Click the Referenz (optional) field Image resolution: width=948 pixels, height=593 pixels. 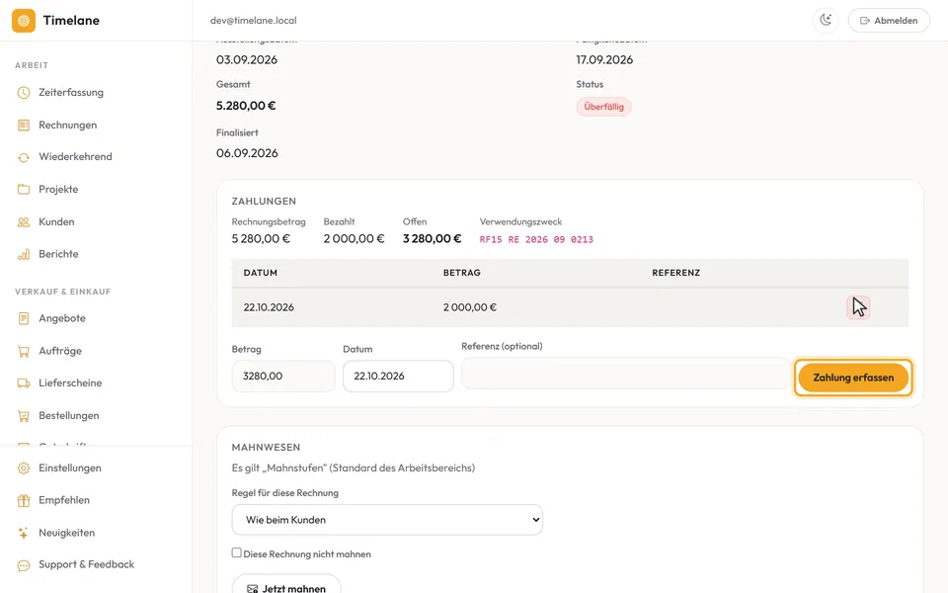tap(626, 374)
